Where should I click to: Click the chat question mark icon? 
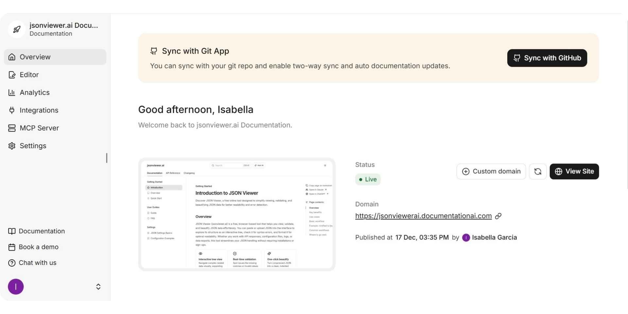(x=12, y=263)
